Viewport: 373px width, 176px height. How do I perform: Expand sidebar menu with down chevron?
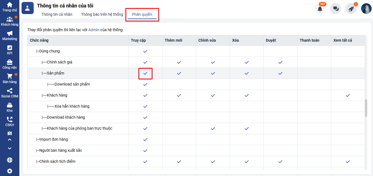(10, 148)
